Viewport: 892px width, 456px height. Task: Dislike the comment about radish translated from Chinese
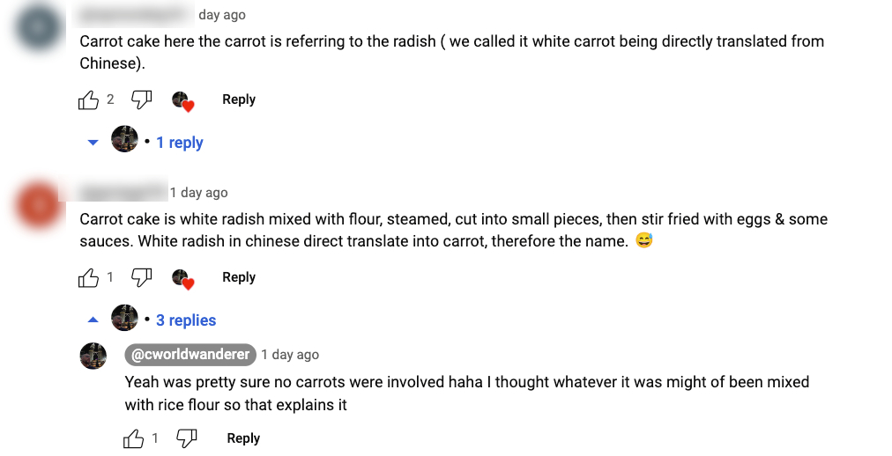click(x=141, y=100)
